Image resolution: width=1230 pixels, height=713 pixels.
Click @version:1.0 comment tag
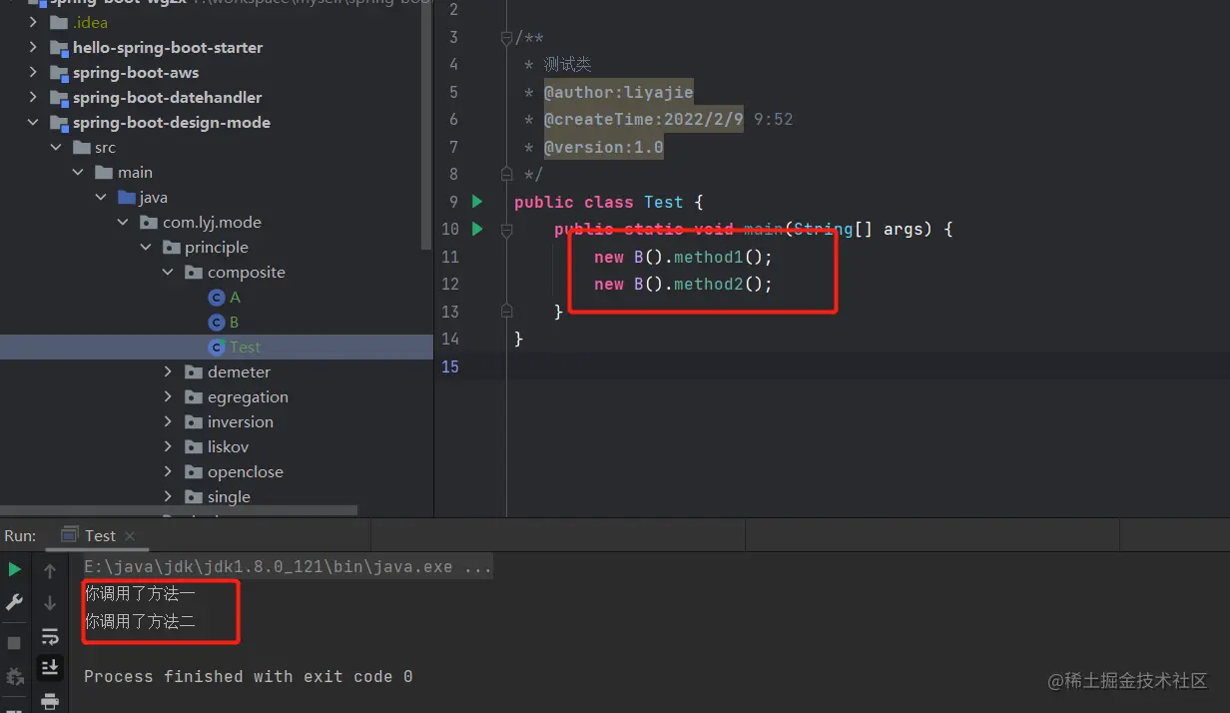603,147
